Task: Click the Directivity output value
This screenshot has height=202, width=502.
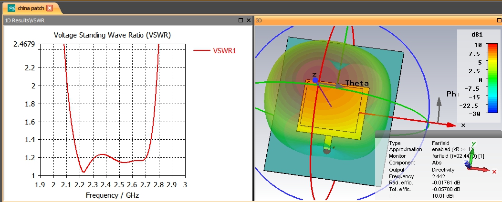Action: (x=443, y=170)
